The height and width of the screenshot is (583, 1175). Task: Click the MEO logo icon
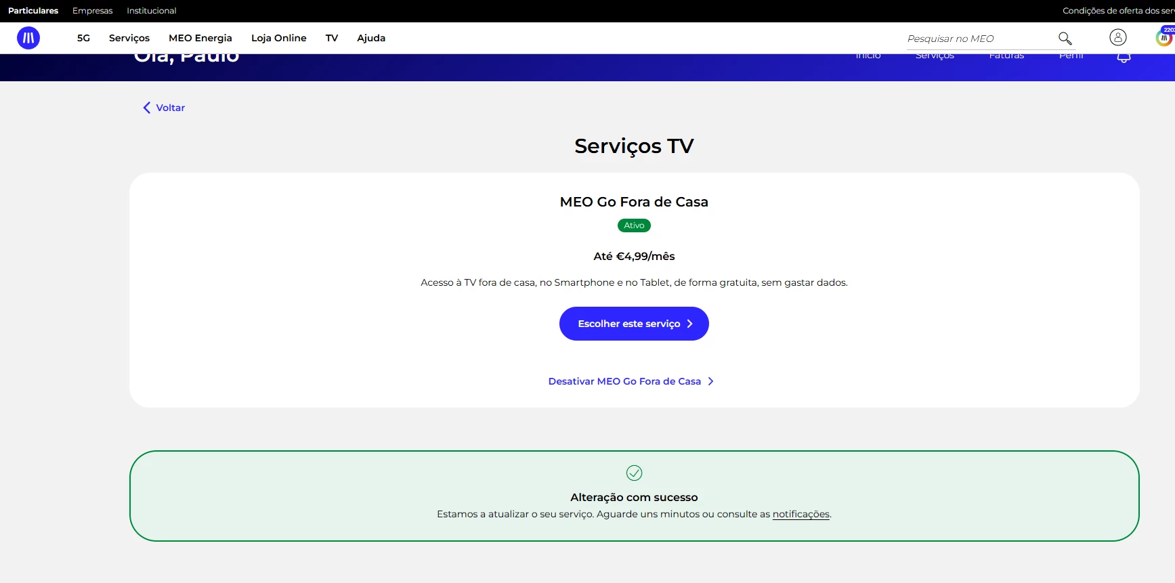click(x=28, y=38)
